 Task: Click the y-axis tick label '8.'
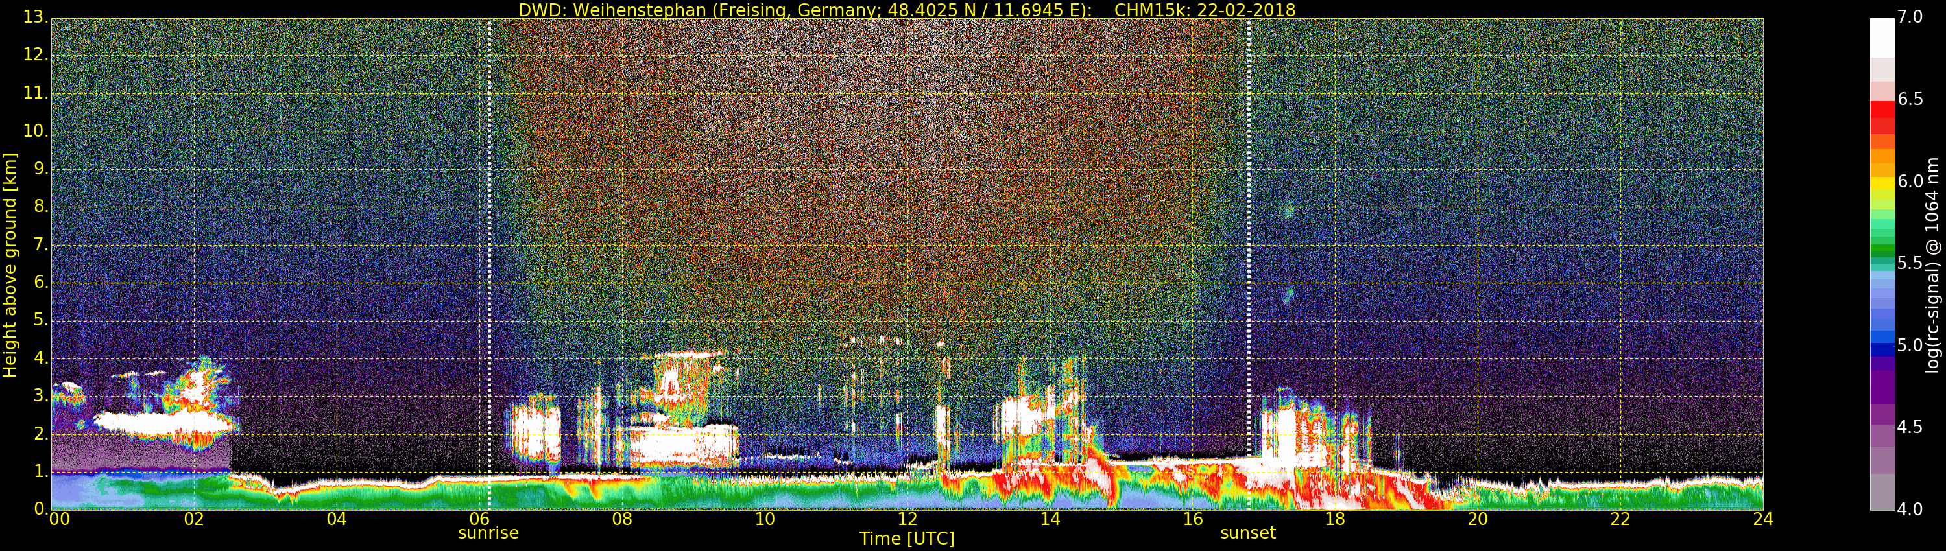[x=41, y=207]
